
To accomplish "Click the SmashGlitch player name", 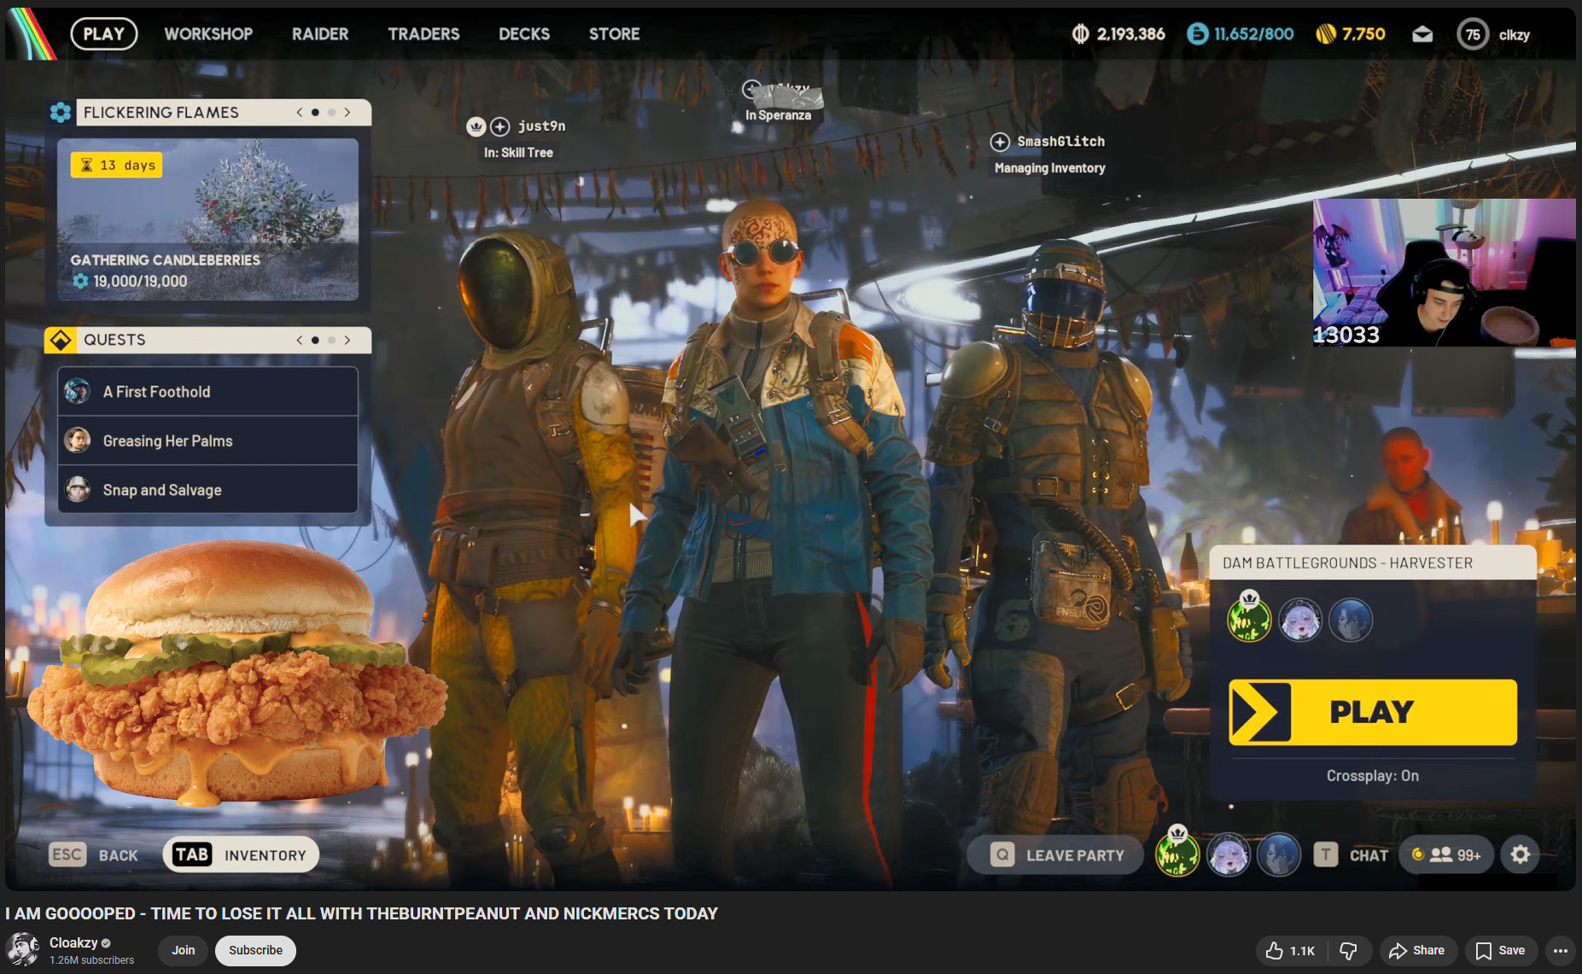I will (1060, 142).
